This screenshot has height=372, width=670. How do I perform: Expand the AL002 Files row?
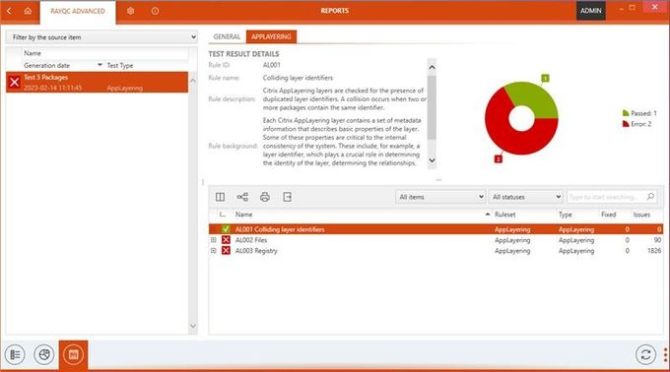[x=213, y=240]
